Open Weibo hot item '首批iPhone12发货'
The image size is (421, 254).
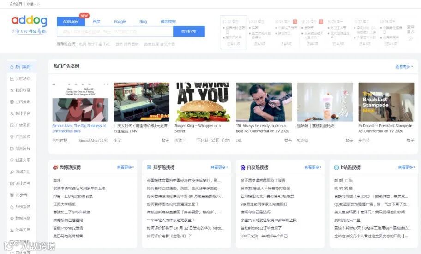pyautogui.click(x=68, y=228)
